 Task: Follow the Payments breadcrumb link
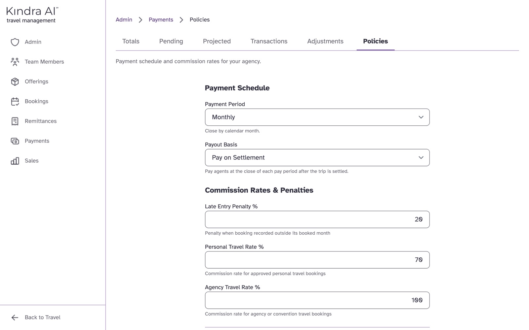pos(161,20)
